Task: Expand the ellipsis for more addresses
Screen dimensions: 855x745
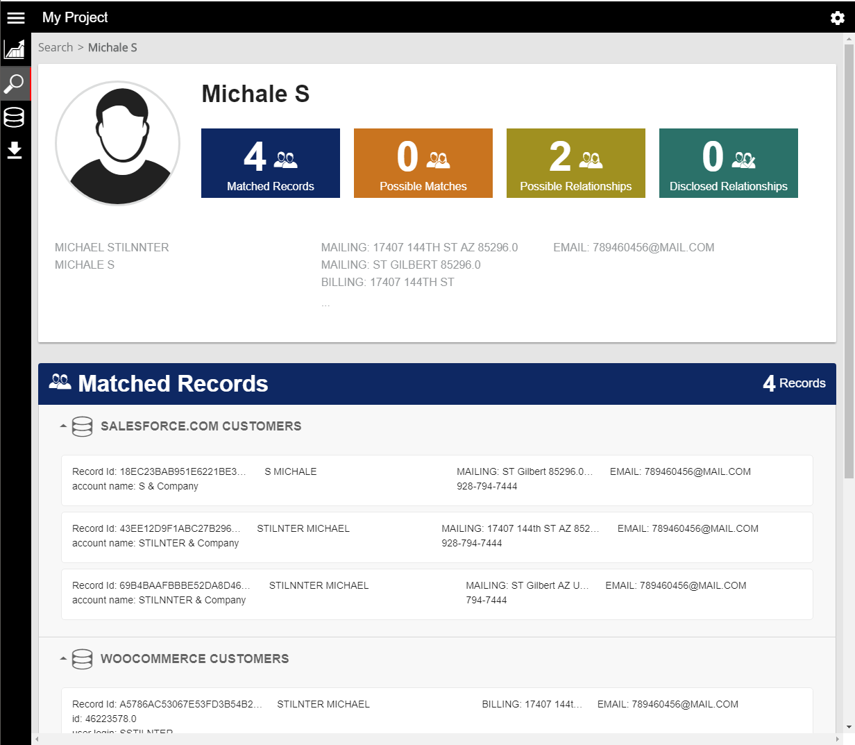Action: [325, 303]
